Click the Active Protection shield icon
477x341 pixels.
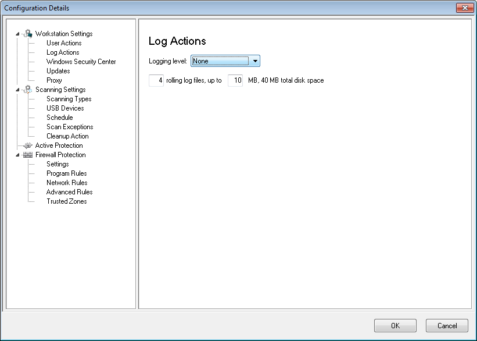click(x=28, y=145)
